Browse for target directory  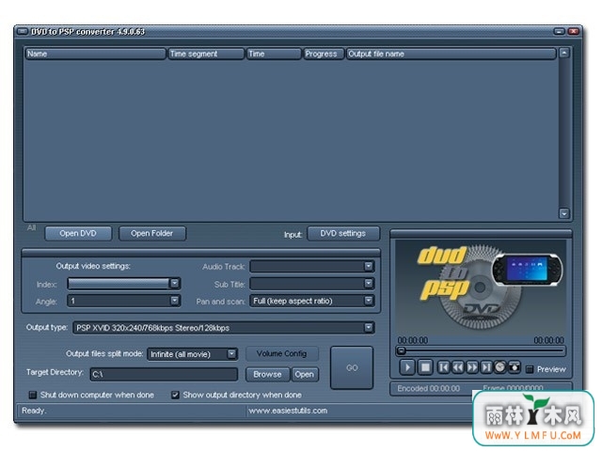tap(267, 374)
